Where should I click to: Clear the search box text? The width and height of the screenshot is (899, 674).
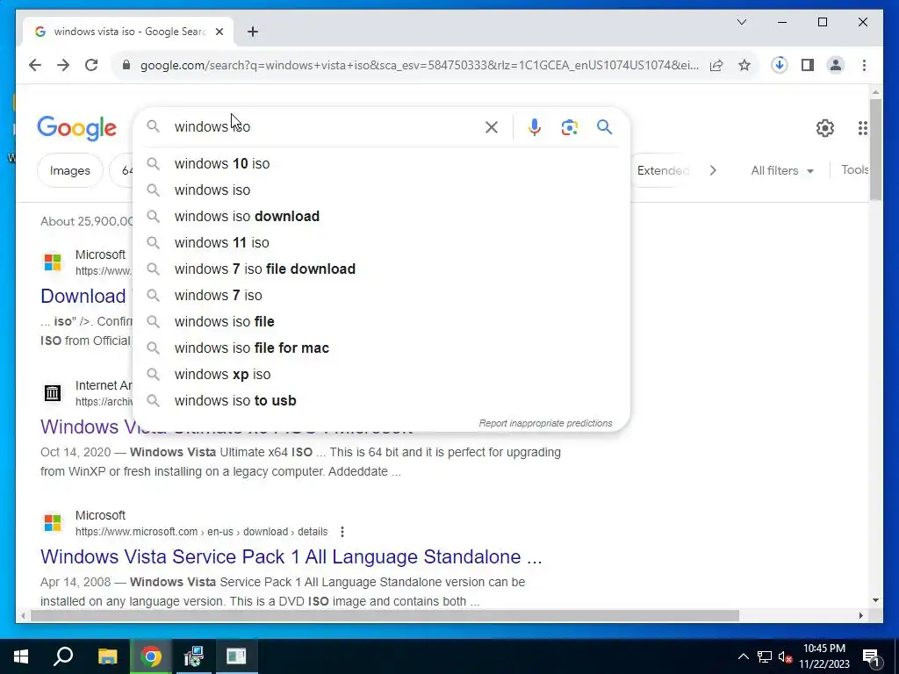click(x=492, y=126)
